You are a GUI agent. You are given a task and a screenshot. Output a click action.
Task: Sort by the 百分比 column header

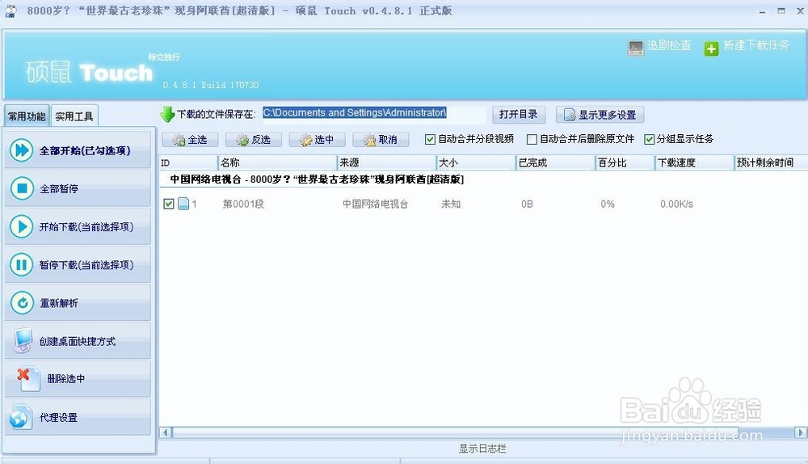(625, 162)
